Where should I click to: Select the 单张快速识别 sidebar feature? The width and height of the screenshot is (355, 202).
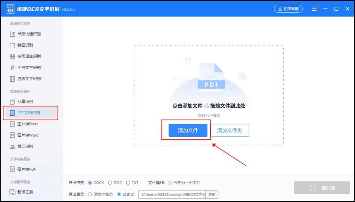click(30, 34)
